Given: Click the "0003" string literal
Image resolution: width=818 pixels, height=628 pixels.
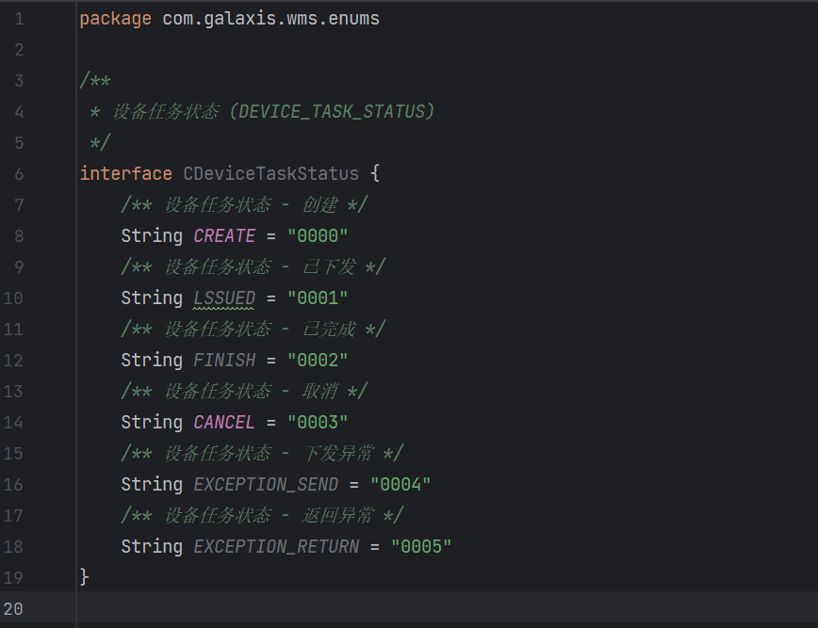Looking at the screenshot, I should click(318, 422).
